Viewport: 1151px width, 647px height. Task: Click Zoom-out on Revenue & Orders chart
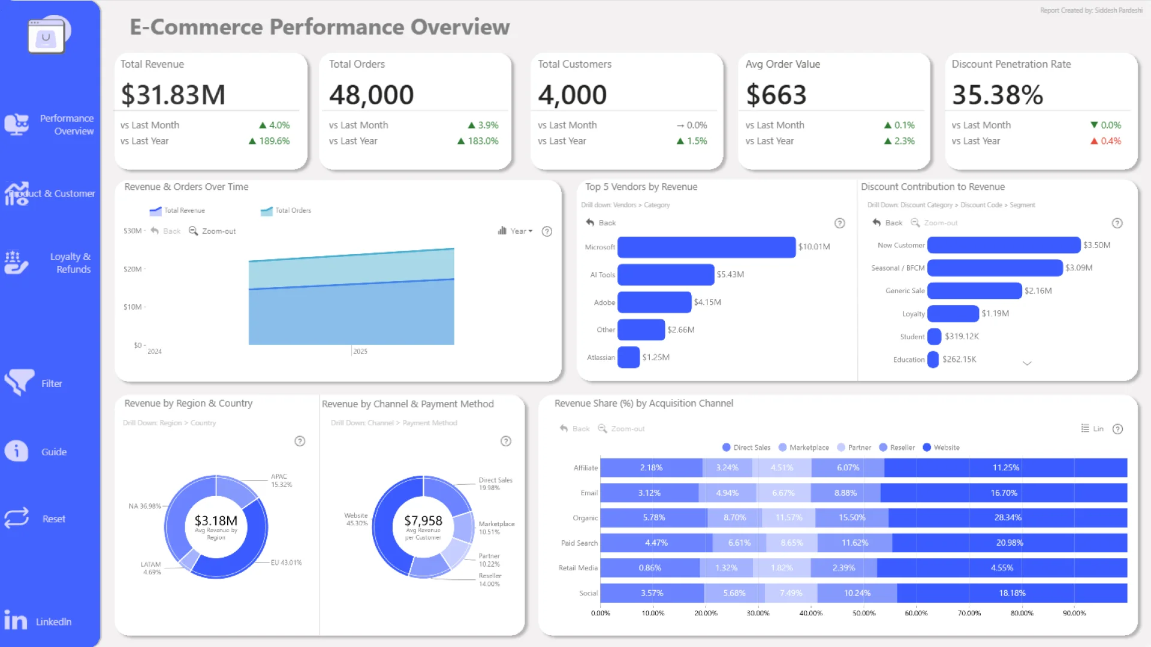coord(213,231)
